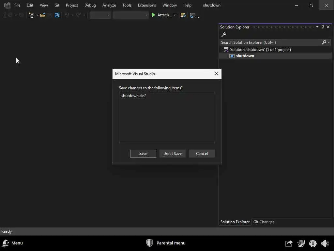Close the save changes dialog with X
This screenshot has height=251, width=334.
point(217,74)
